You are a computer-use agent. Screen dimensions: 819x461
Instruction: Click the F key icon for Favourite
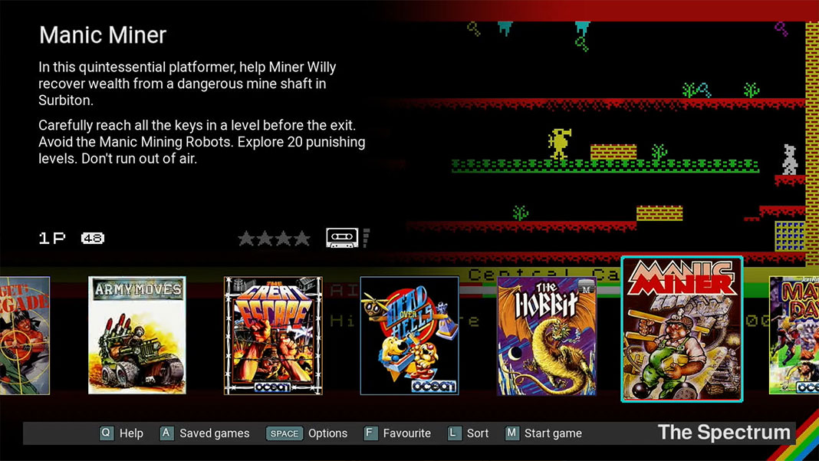pyautogui.click(x=370, y=433)
